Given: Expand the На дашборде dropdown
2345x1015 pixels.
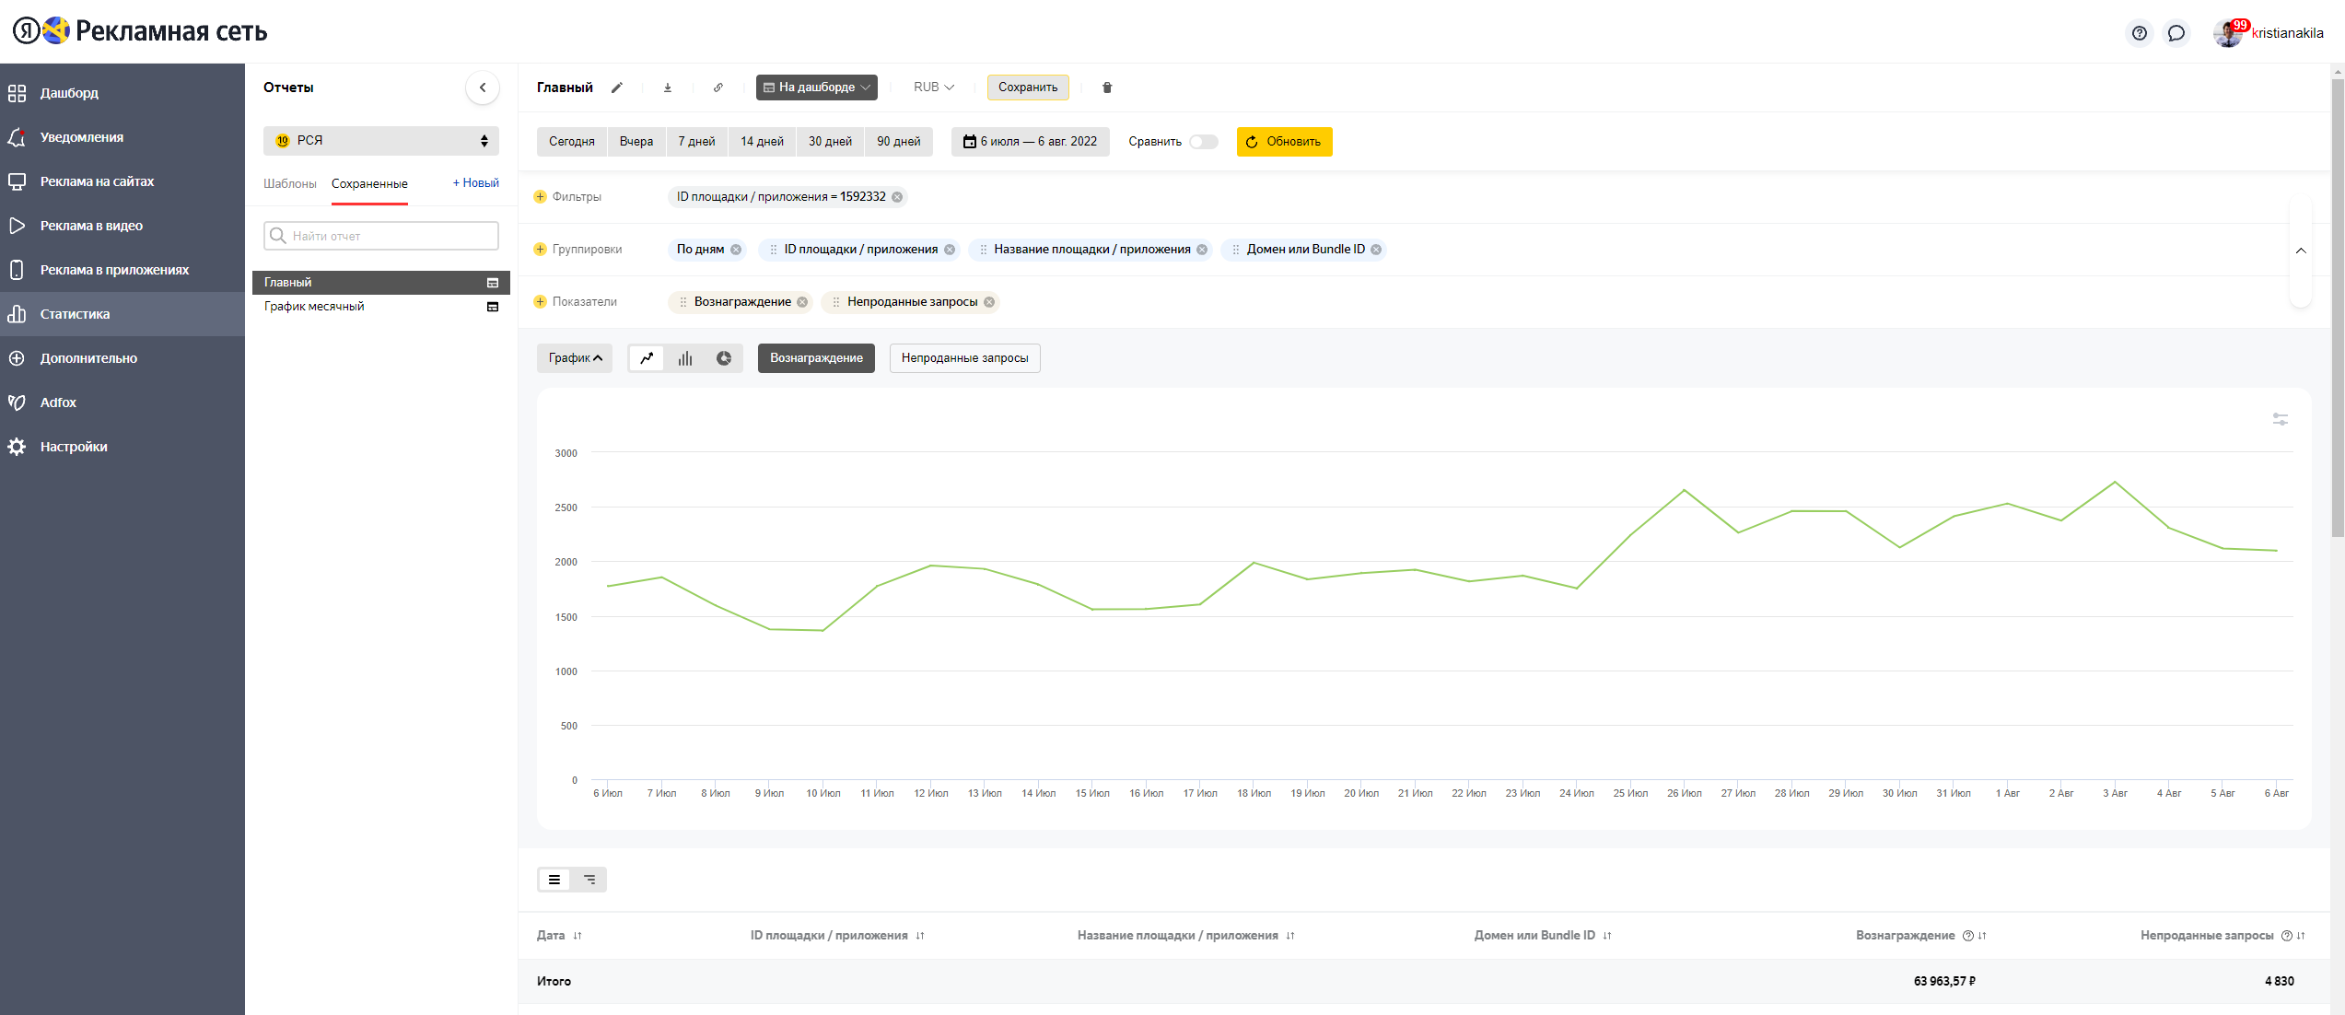Looking at the screenshot, I should (816, 87).
